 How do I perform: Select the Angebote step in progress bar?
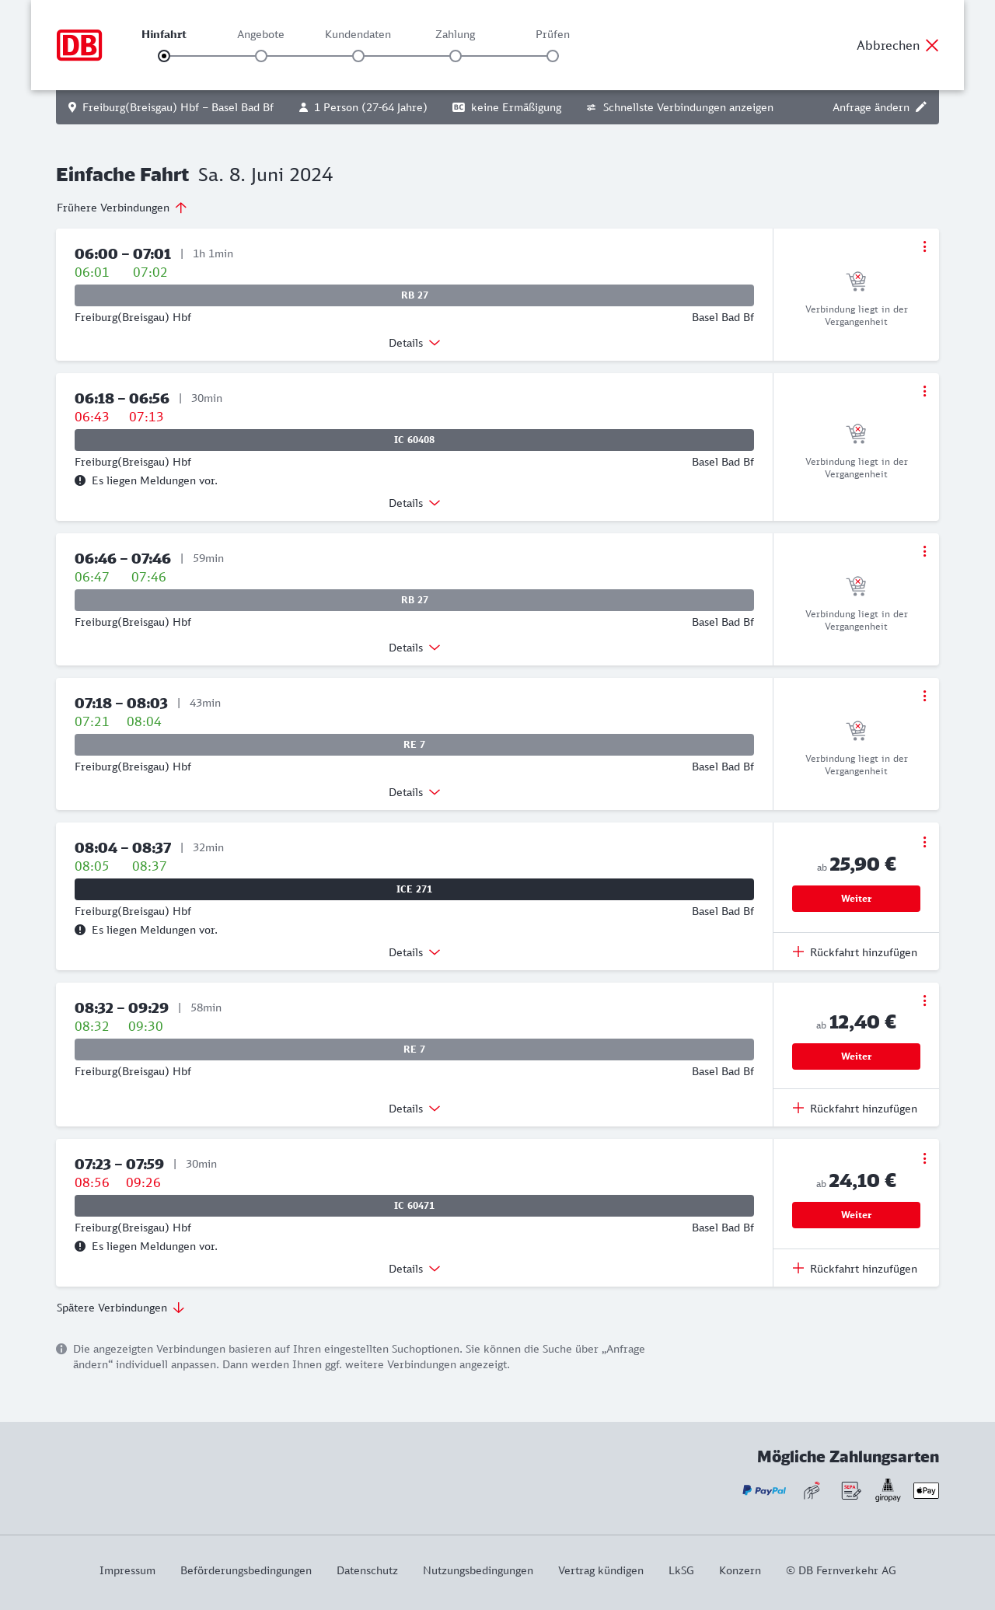point(261,55)
